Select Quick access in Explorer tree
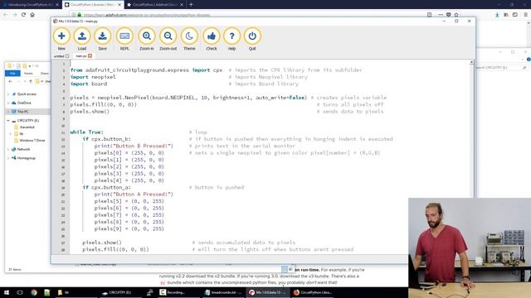531x298 pixels. pyautogui.click(x=27, y=94)
